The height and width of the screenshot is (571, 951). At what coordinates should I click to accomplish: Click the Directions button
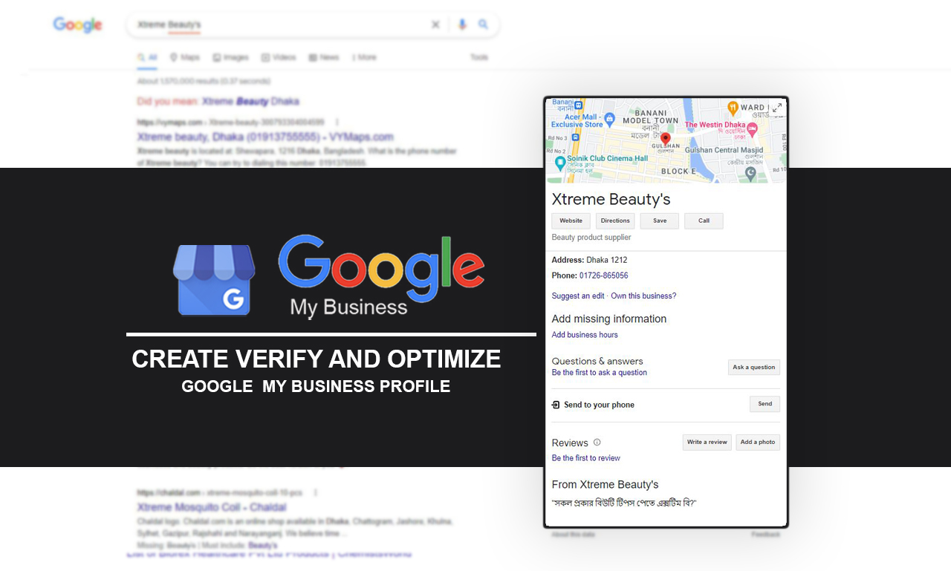(615, 221)
